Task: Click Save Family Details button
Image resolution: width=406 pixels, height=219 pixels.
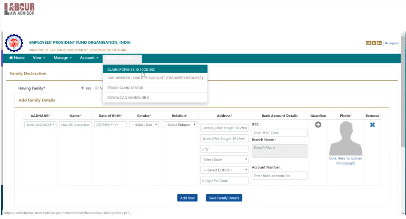Action: [x=224, y=198]
